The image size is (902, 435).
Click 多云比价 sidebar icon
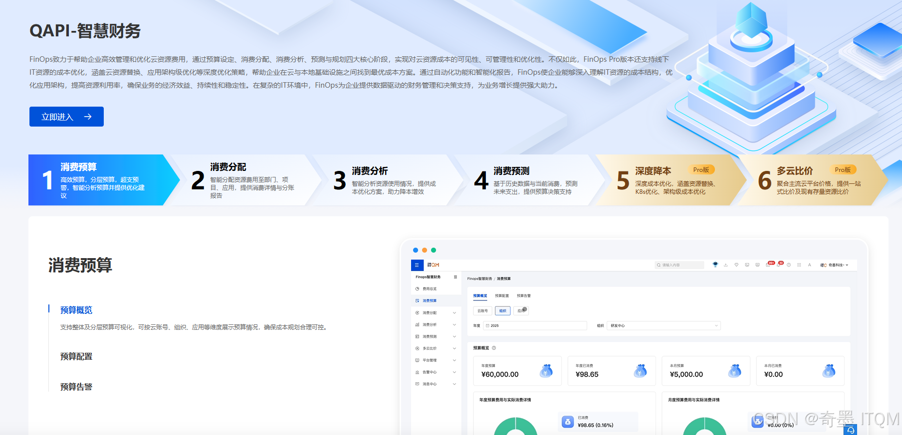(x=417, y=348)
